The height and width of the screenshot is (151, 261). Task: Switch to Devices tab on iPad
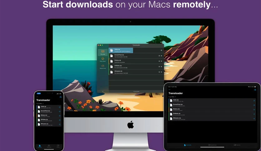(x=237, y=145)
